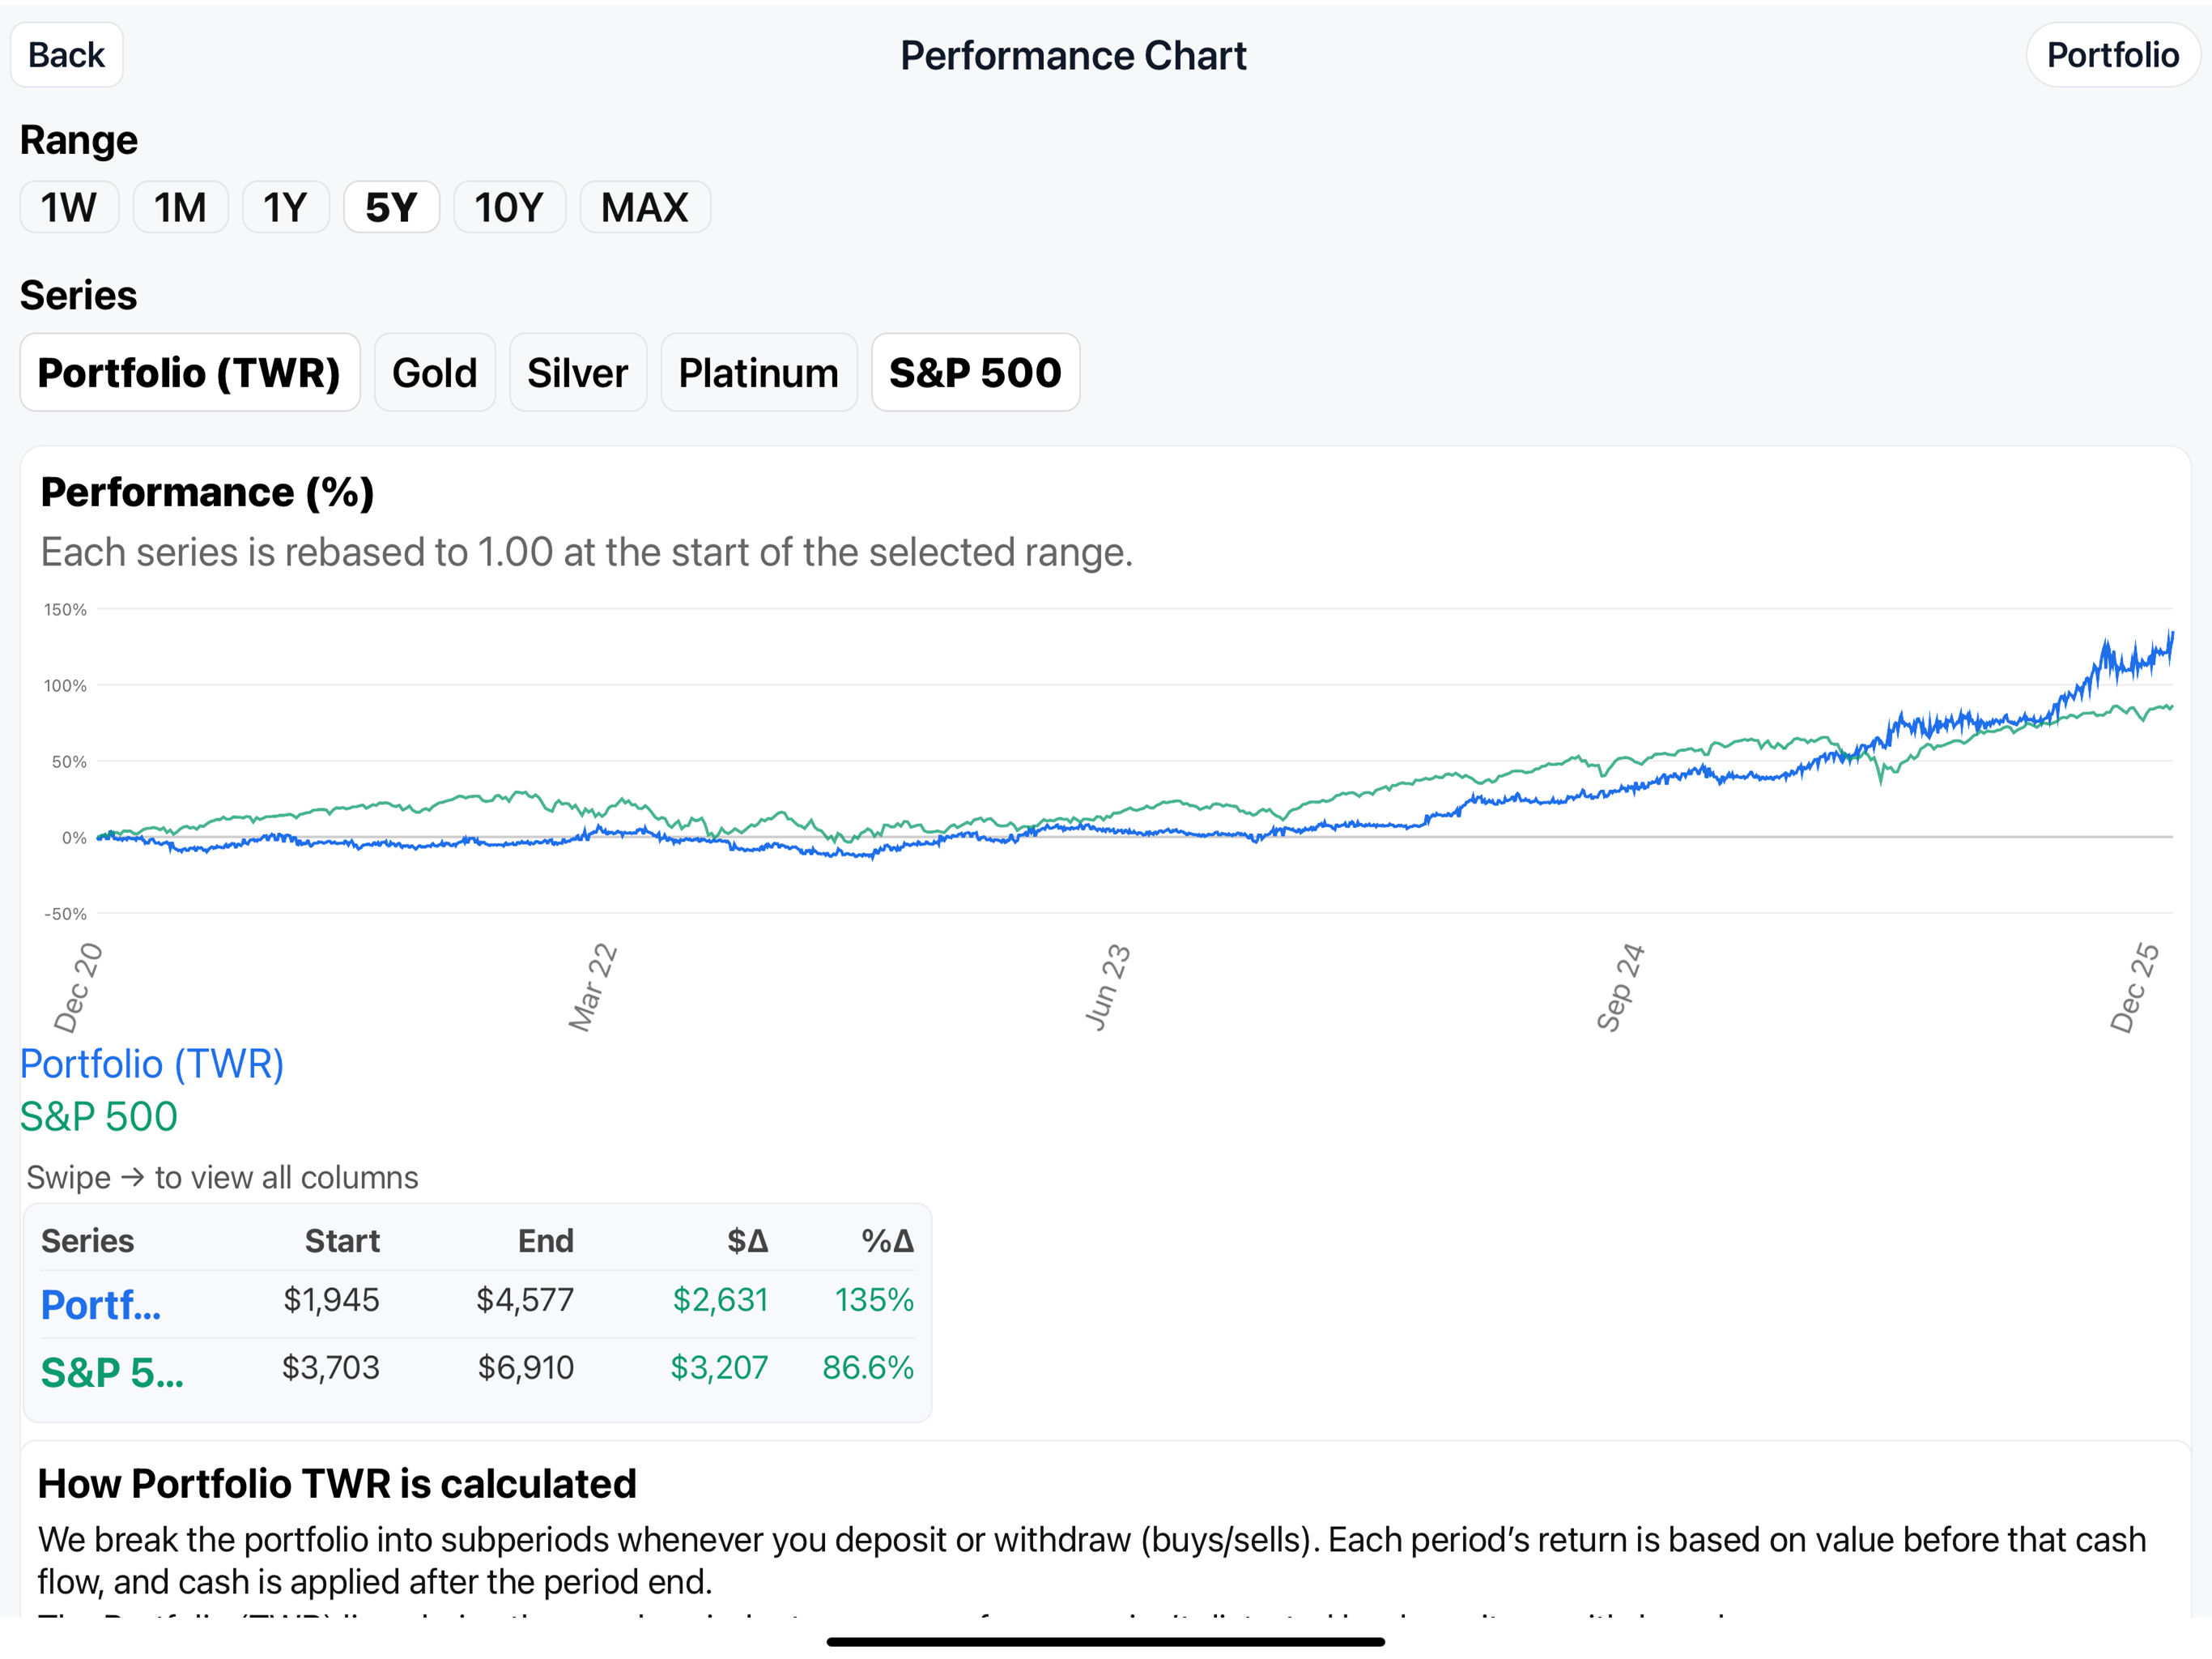Screen dimensions: 2212x1659
Task: Select the 1W range
Action: pos(69,207)
